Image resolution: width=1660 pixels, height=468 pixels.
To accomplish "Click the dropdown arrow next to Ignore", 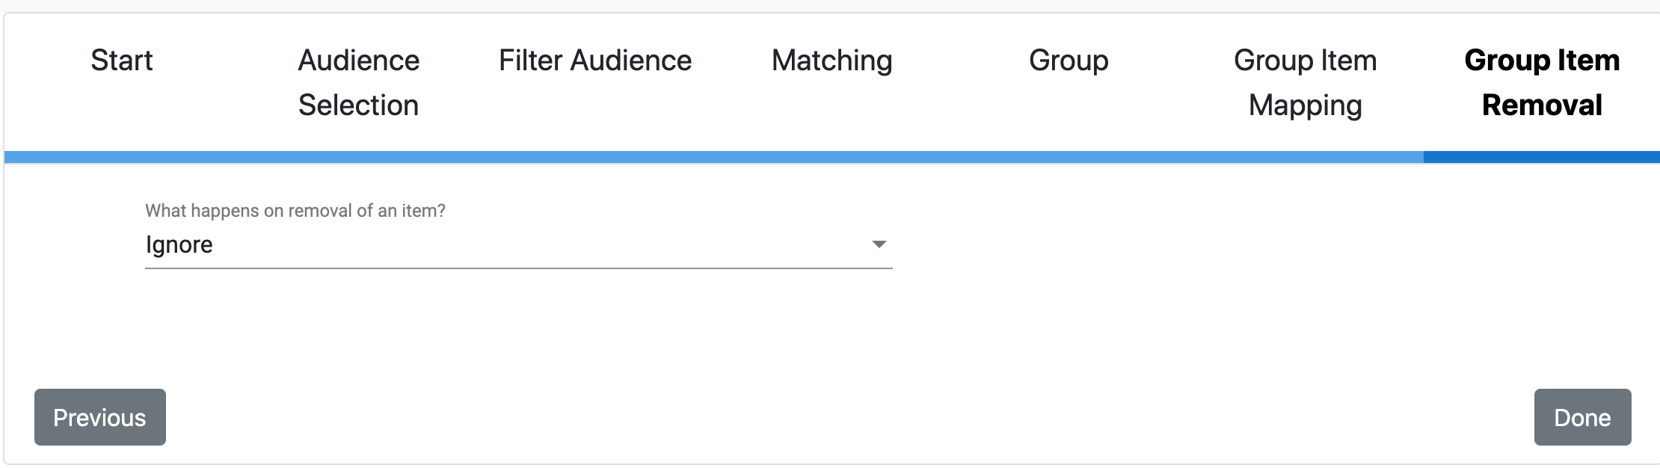I will coord(879,244).
